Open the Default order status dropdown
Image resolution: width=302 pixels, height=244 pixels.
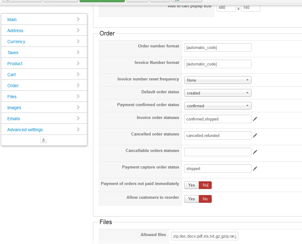coord(218,93)
